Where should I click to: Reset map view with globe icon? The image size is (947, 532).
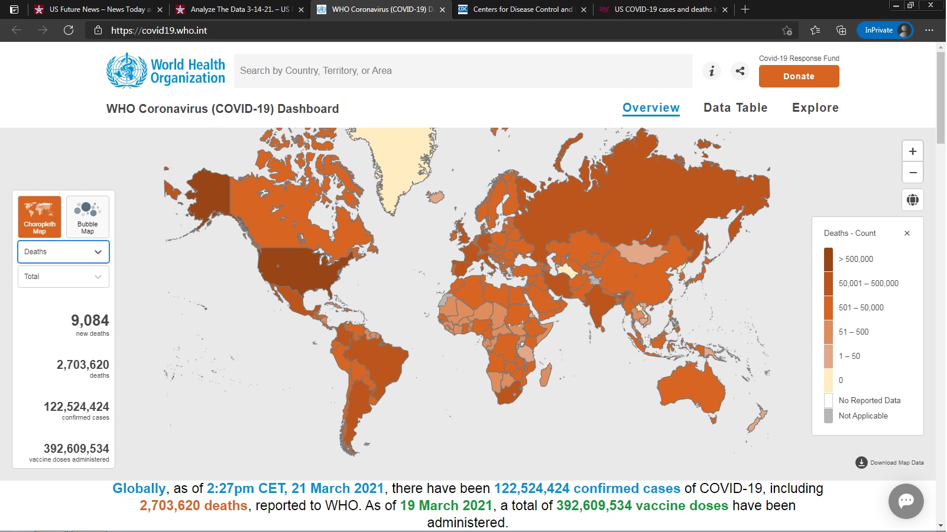point(912,200)
